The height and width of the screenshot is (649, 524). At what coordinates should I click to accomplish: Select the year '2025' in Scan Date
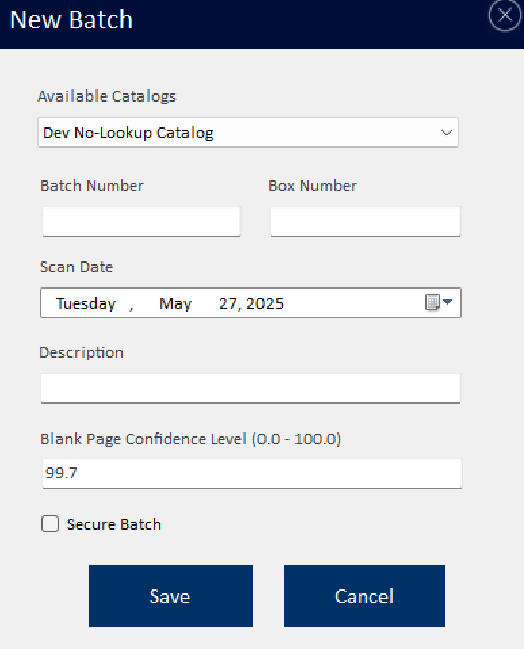pyautogui.click(x=265, y=303)
